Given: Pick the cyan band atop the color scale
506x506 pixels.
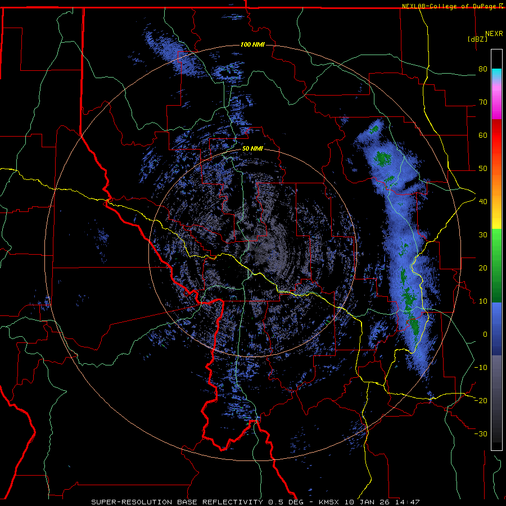Looking at the screenshot, I should [x=496, y=74].
